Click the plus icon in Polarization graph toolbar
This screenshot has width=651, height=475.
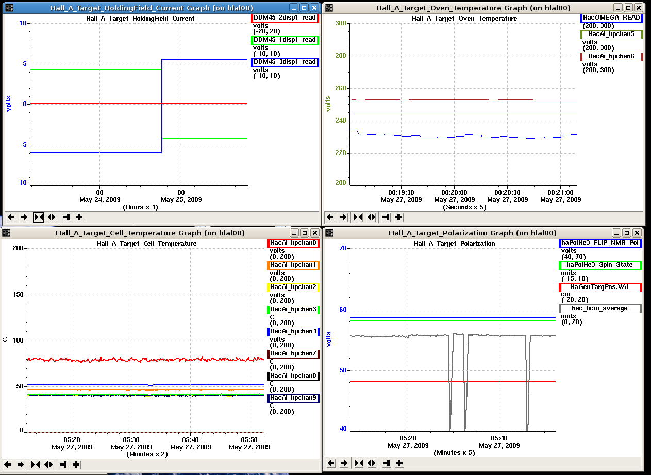(398, 463)
